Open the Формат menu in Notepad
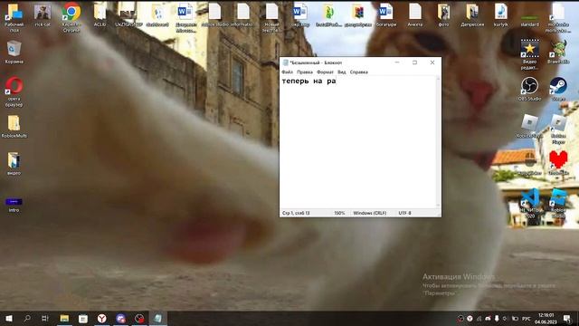Viewport: 579px width, 326px height. (x=325, y=72)
